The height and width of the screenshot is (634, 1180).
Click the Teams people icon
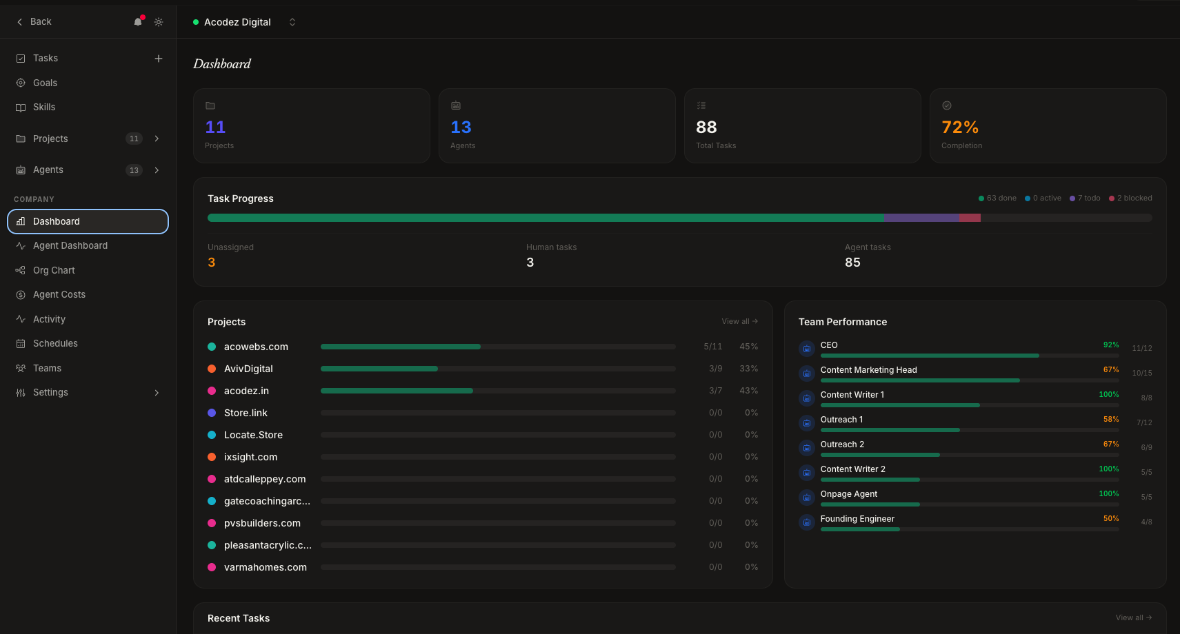tap(21, 368)
